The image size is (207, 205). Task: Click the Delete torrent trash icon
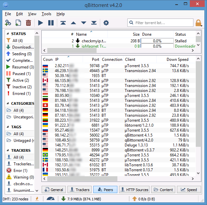point(28,23)
